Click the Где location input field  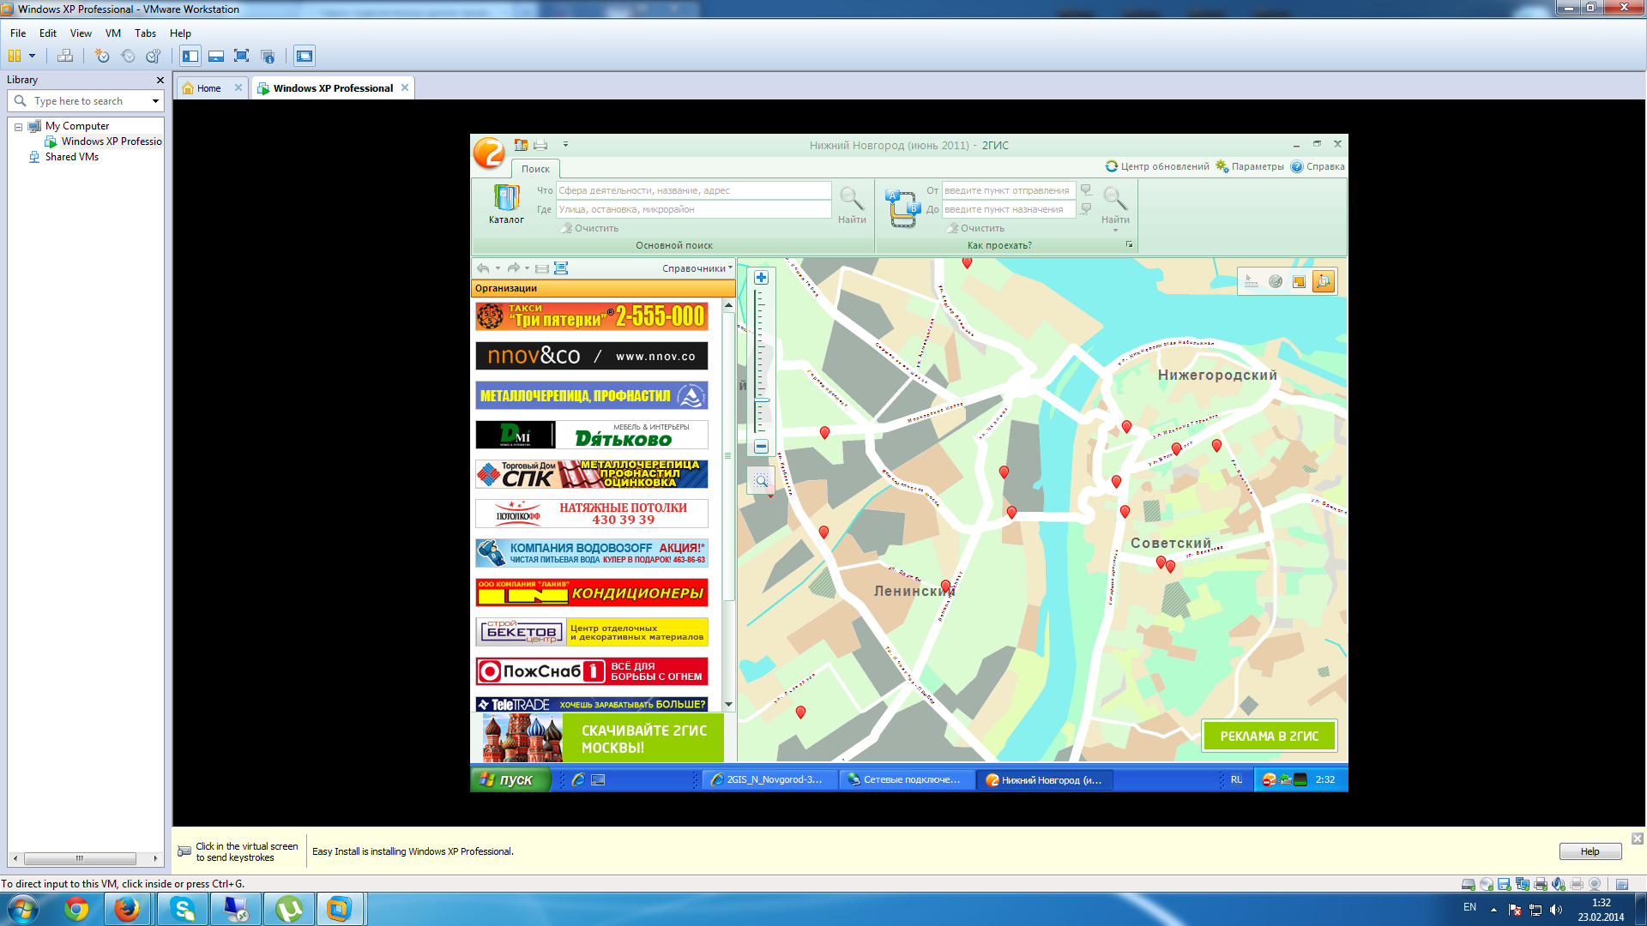pos(693,209)
